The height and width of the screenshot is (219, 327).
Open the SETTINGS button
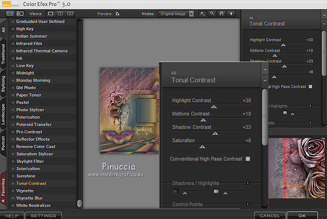pyautogui.click(x=43, y=216)
